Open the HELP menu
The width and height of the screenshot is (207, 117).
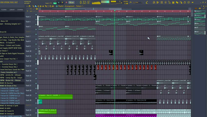[x=16, y=2]
